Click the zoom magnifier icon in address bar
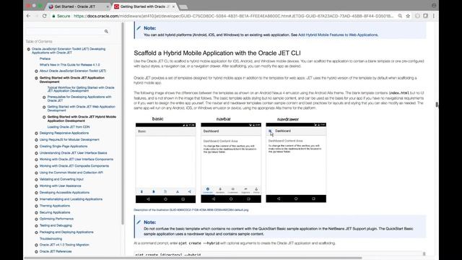 point(400,16)
